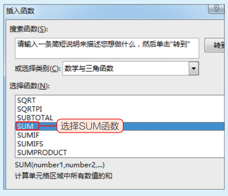The image size is (228, 196).
Task: Click the blue selection bar beside the callout
Action: tap(174, 126)
